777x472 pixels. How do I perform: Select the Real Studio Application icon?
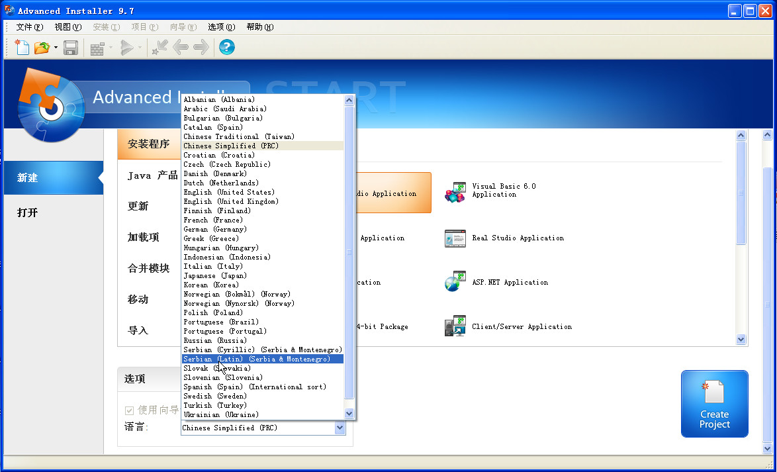[455, 238]
